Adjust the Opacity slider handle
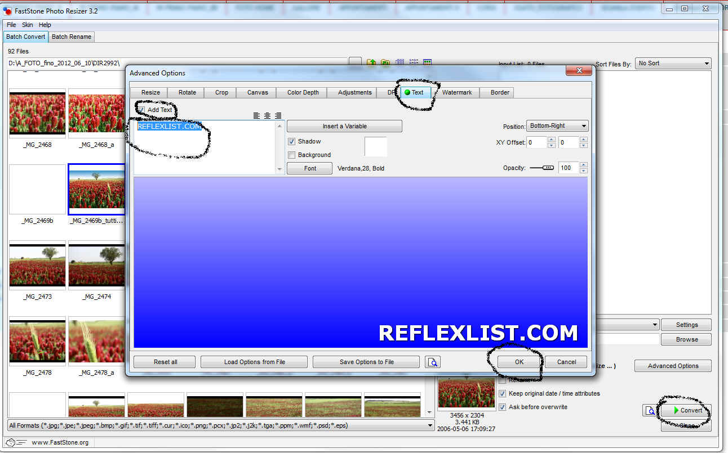728x453 pixels. 548,168
